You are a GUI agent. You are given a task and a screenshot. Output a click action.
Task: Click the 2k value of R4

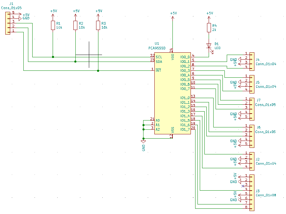pyautogui.click(x=214, y=30)
